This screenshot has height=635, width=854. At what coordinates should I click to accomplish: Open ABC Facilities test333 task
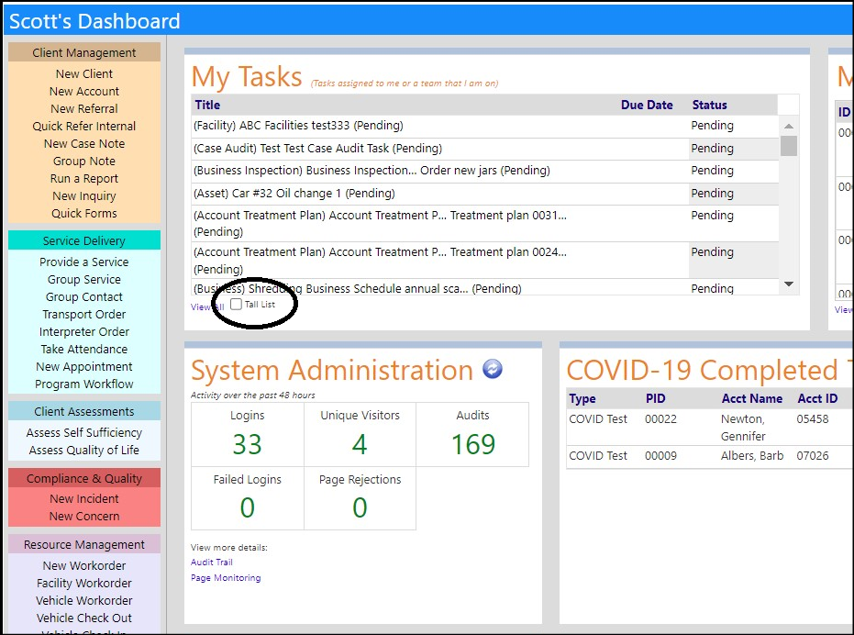tap(298, 126)
